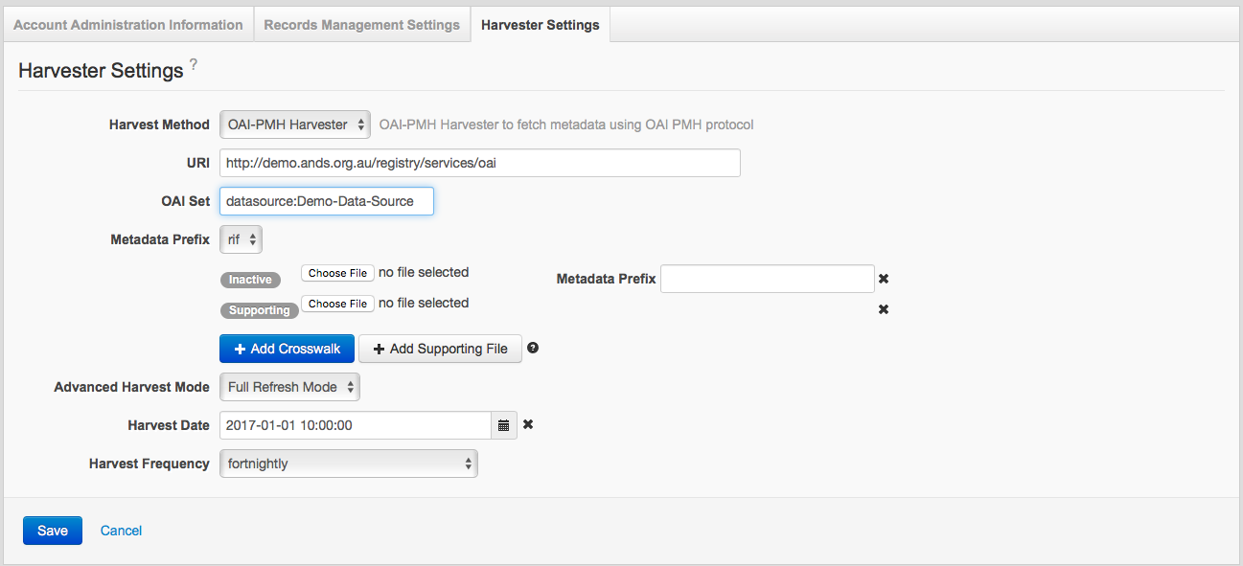The width and height of the screenshot is (1243, 566).
Task: Change the Harvest Frequency selection
Action: pos(348,464)
